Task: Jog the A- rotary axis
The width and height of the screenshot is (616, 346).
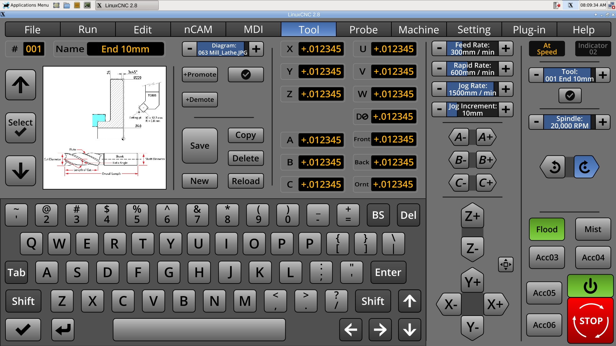Action: [x=459, y=137]
